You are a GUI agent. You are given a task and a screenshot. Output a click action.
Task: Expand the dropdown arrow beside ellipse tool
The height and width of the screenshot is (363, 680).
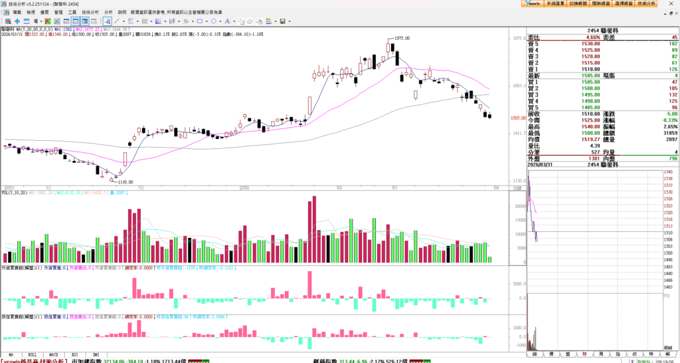220,21
